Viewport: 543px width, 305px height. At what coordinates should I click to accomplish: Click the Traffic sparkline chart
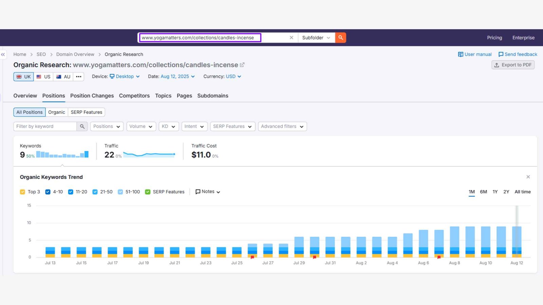click(149, 155)
